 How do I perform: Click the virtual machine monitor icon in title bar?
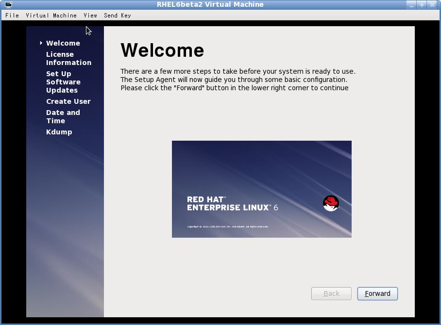(8, 4)
